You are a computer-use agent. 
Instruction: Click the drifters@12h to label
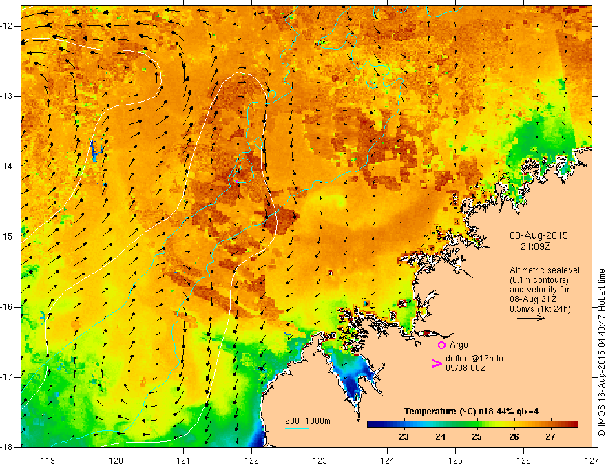coord(474,359)
